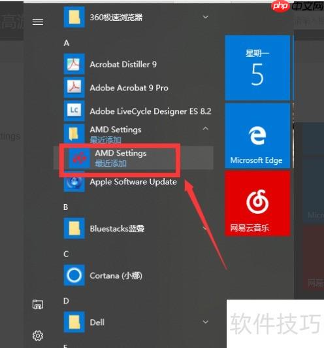This screenshot has width=324, height=348.
Task: Click the Cortana (小娜) label
Action: [x=116, y=275]
